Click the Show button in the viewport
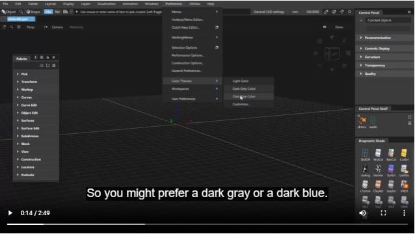Image resolution: width=415 pixels, height=234 pixels. (339, 27)
